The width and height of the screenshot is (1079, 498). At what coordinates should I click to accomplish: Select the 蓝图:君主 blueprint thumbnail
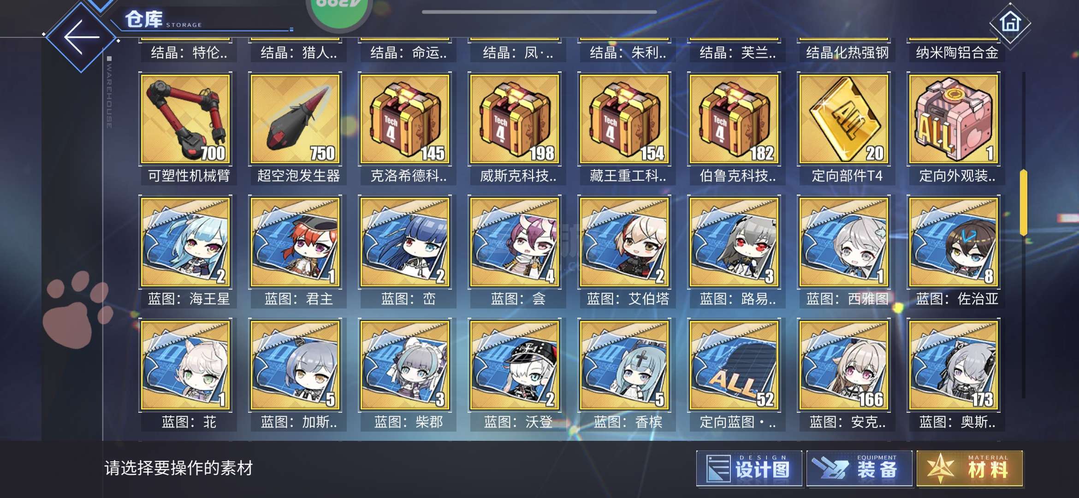point(295,242)
